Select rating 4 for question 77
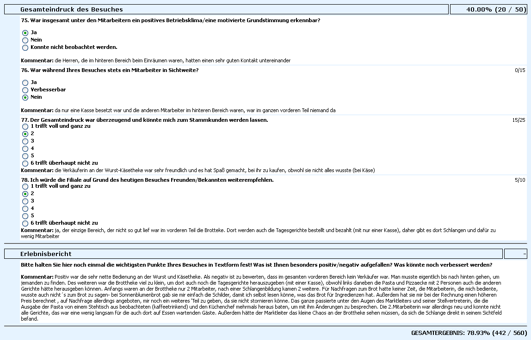Viewport: 531px width, 340px height. (x=25, y=149)
